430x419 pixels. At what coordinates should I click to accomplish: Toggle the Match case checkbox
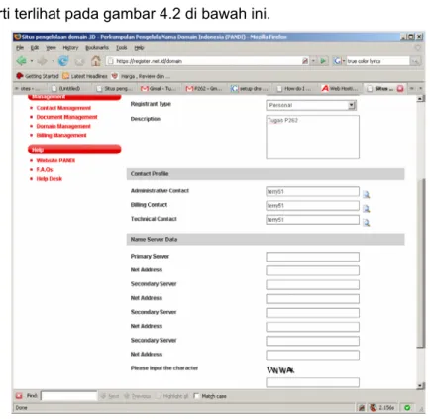[x=196, y=396]
